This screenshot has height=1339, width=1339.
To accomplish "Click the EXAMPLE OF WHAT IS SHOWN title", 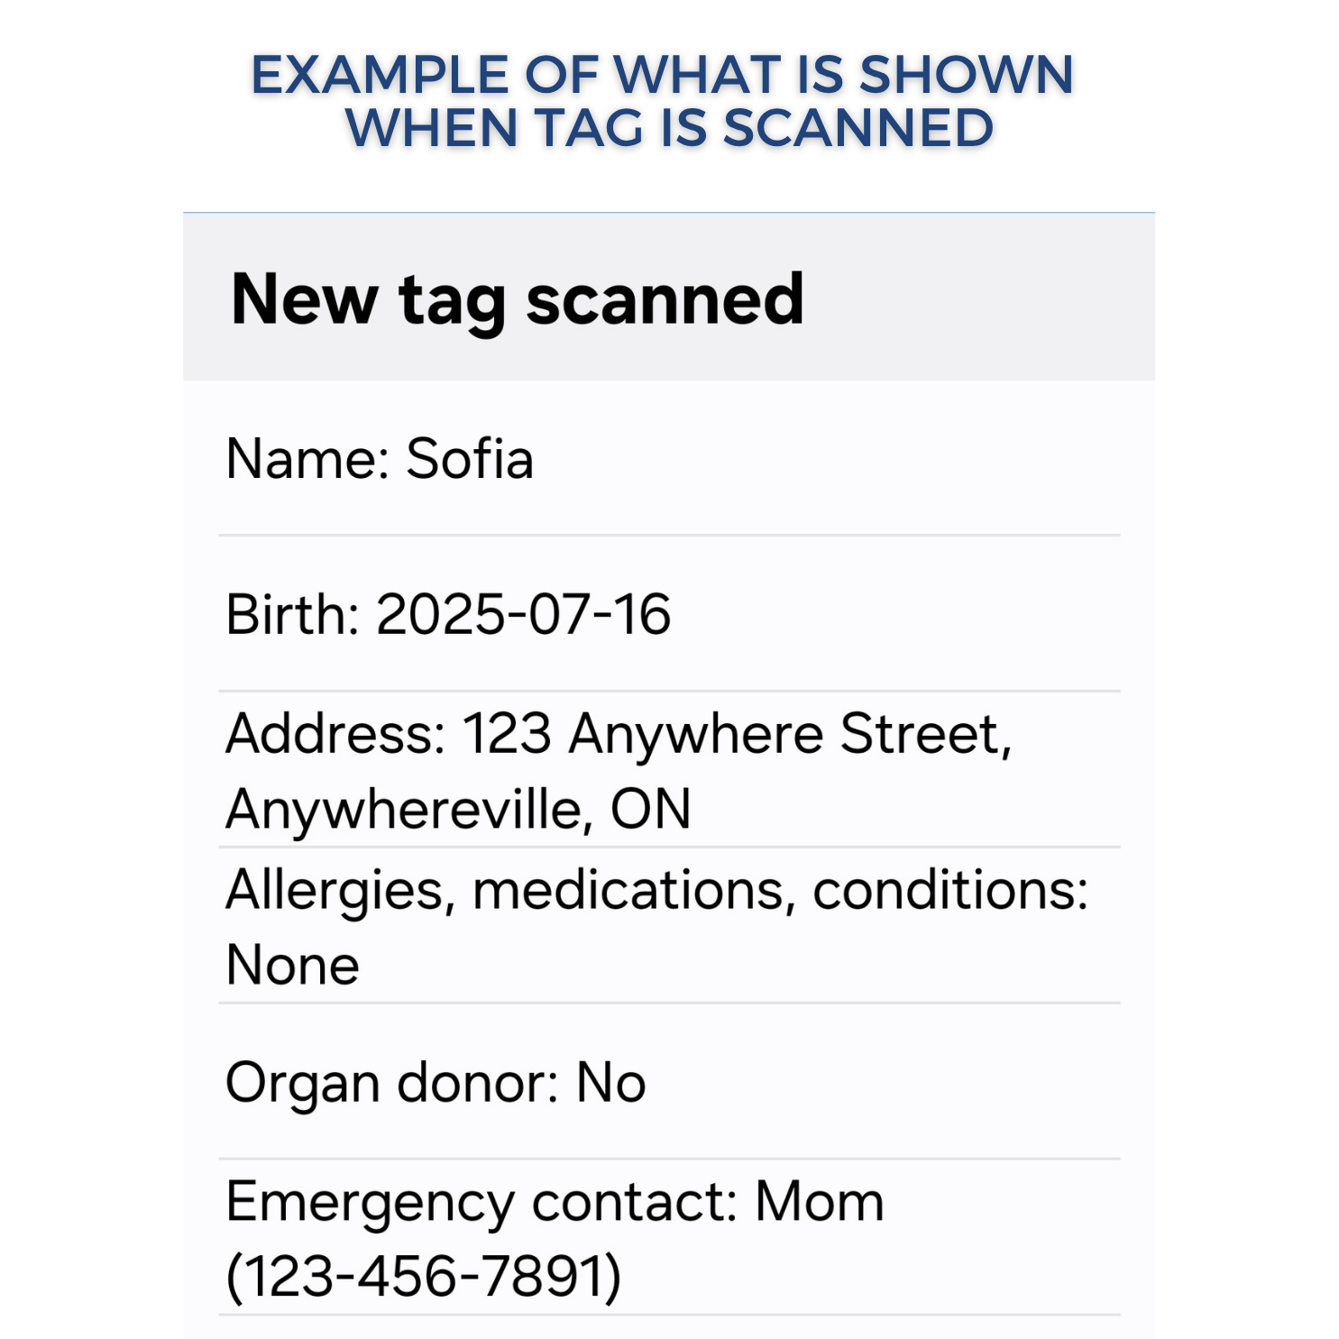I will 662,74.
